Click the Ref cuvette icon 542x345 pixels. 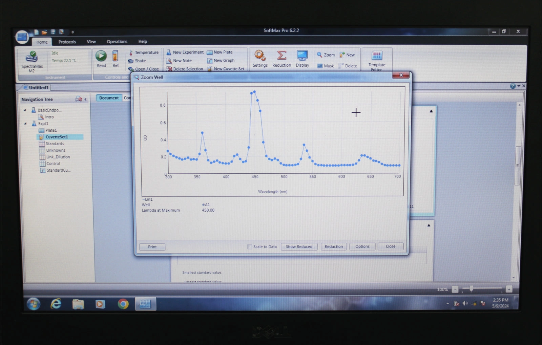click(x=116, y=56)
